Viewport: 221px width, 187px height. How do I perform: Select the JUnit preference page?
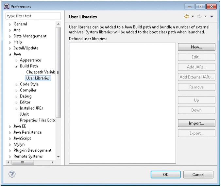(x=24, y=114)
